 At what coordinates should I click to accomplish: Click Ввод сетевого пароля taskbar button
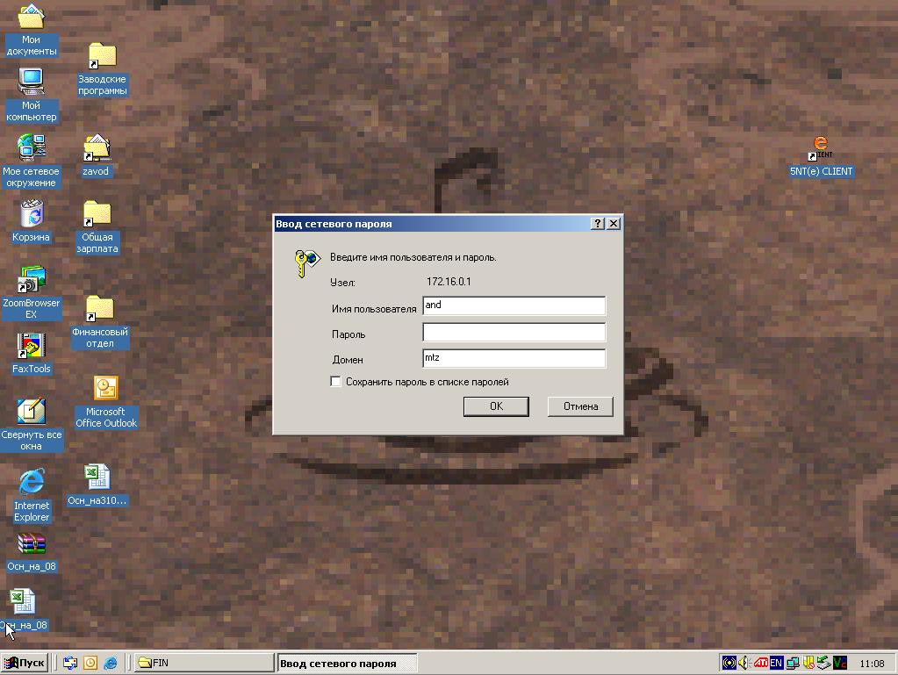(347, 663)
